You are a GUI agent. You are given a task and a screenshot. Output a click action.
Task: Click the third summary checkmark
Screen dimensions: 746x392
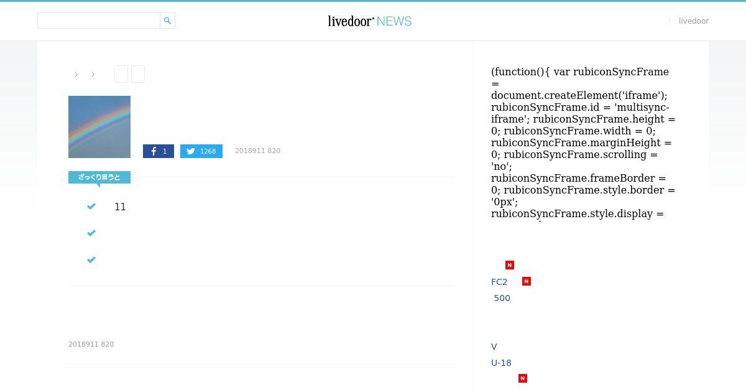pos(91,260)
